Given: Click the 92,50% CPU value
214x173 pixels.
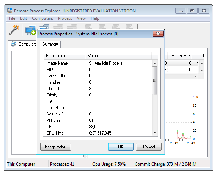Looking at the screenshot, I should point(95,127).
